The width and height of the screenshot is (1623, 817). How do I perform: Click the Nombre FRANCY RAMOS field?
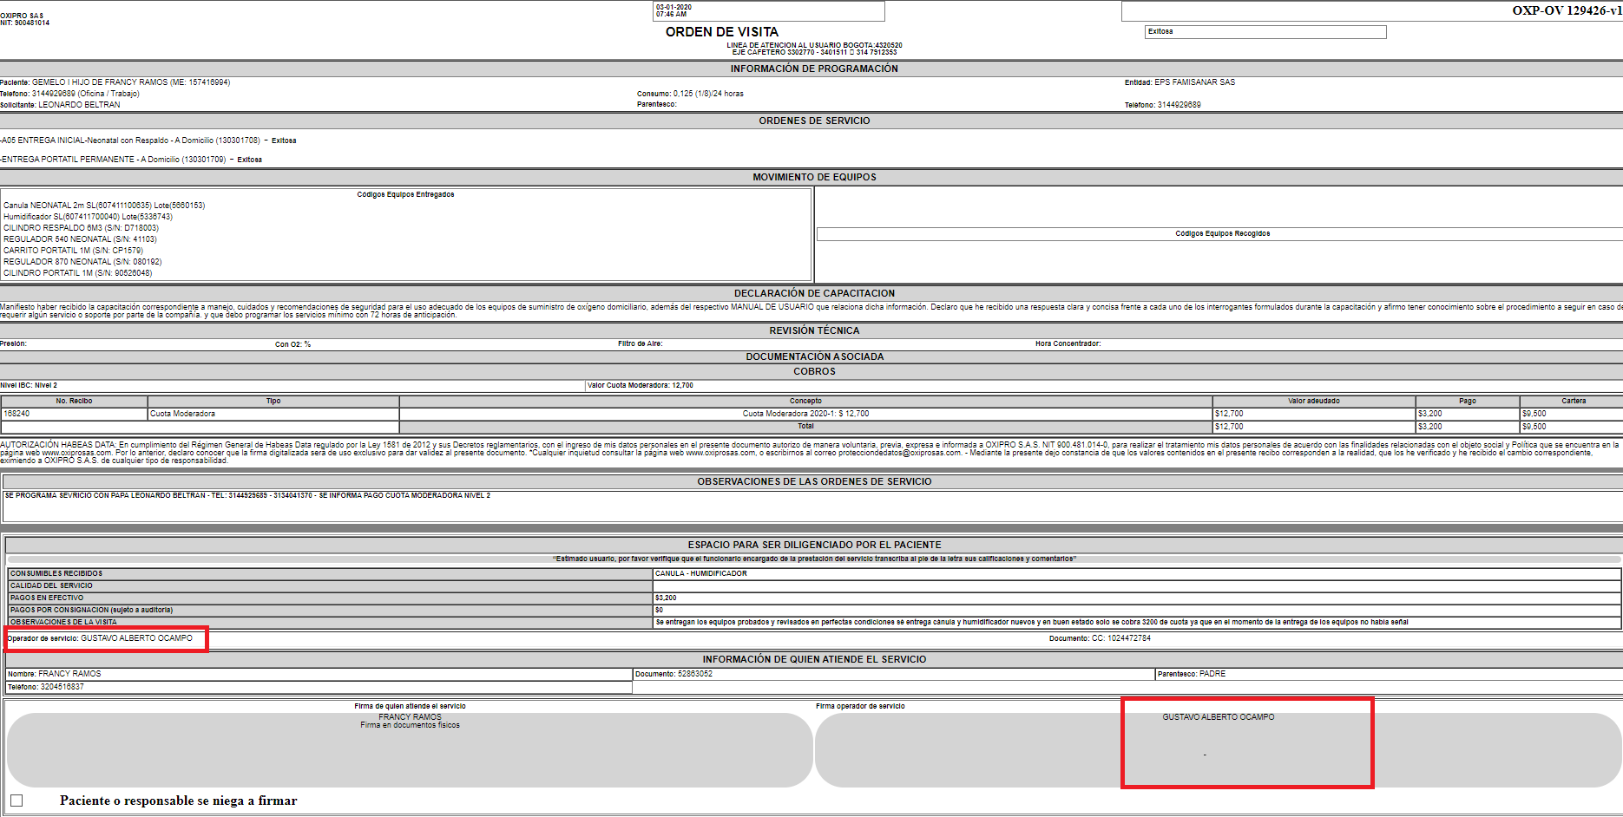tap(319, 674)
